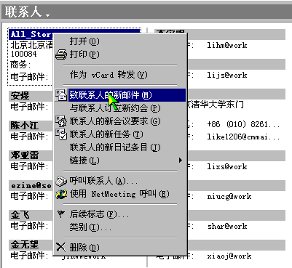Choose 删除(D) from the context menu
This screenshot has width=292, height=268.
coord(120,247)
